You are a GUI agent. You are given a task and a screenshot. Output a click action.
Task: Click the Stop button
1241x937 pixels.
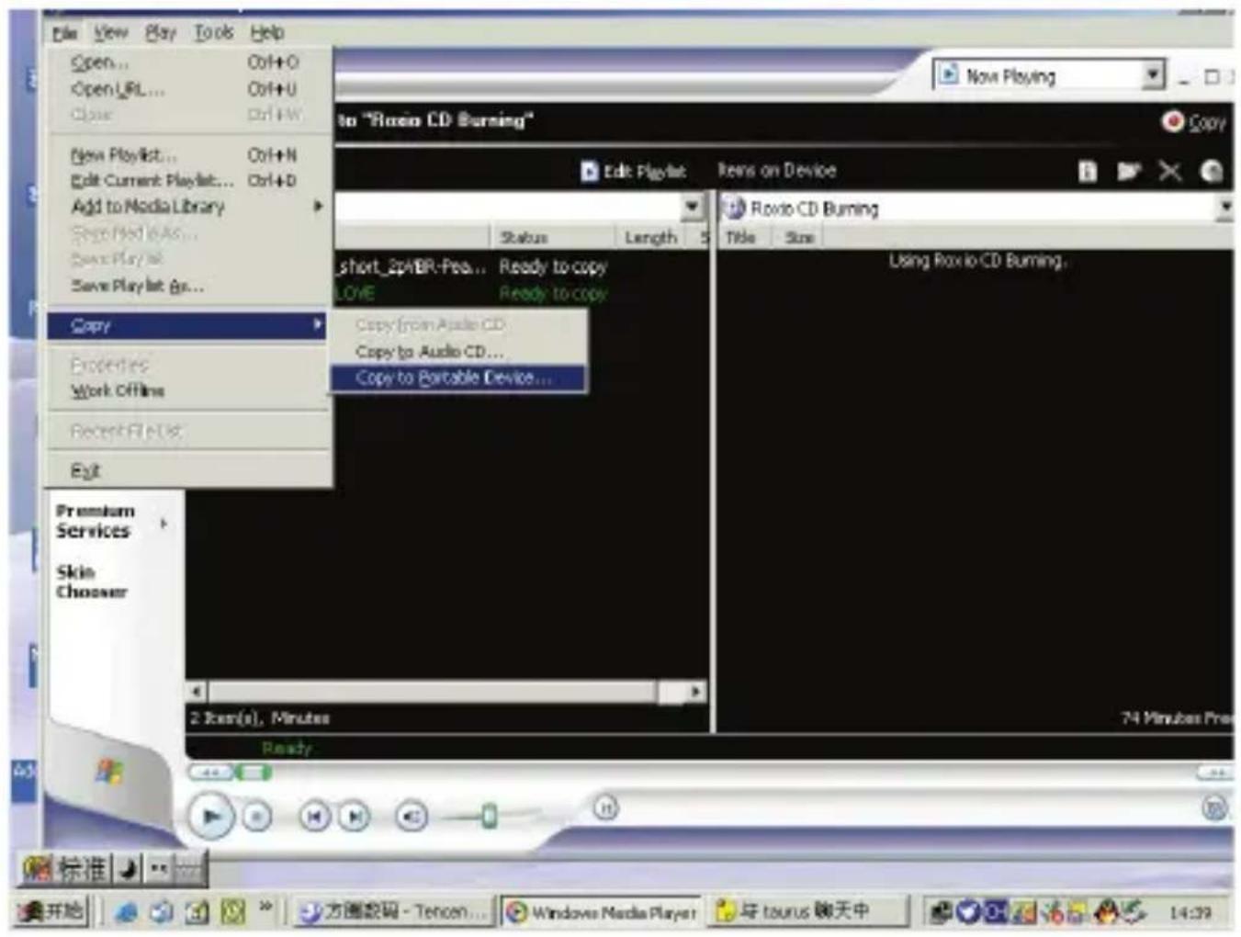(258, 816)
